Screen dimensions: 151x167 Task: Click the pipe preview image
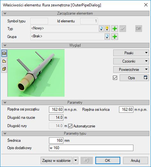click(x=36, y=73)
